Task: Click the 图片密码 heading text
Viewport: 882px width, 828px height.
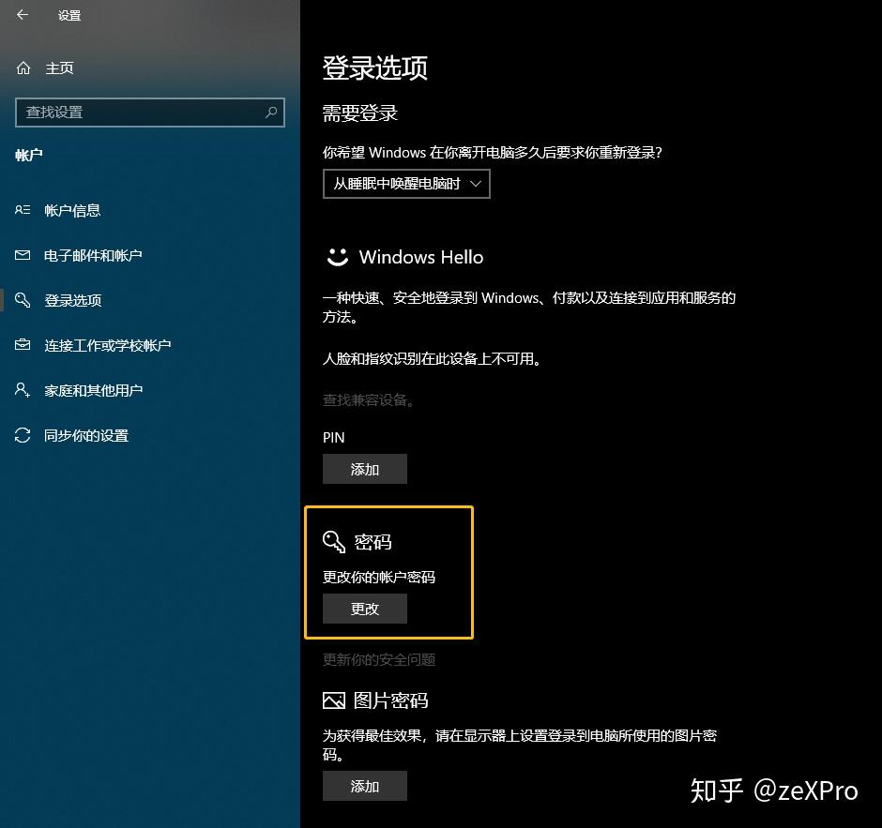Action: (391, 700)
